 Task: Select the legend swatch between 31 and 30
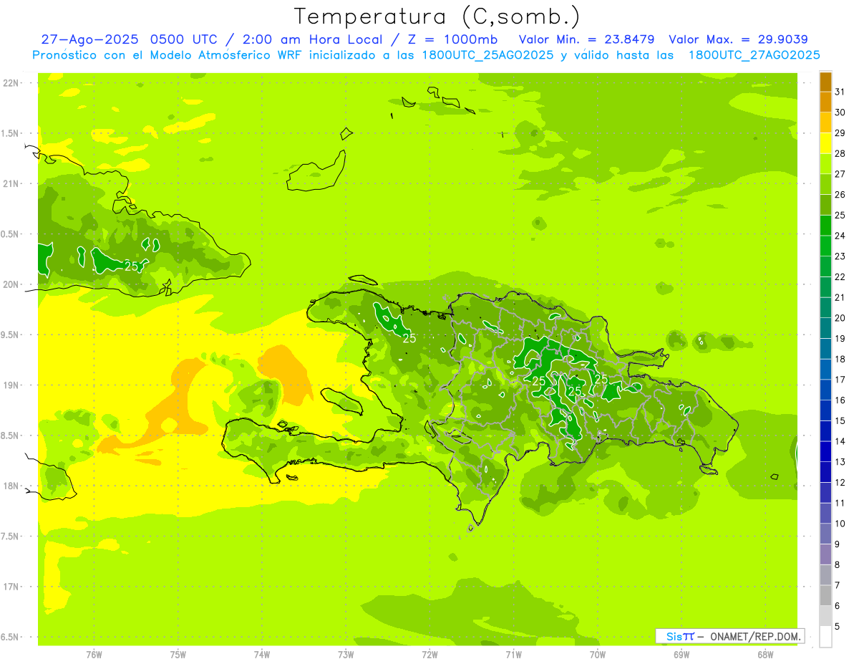point(825,102)
